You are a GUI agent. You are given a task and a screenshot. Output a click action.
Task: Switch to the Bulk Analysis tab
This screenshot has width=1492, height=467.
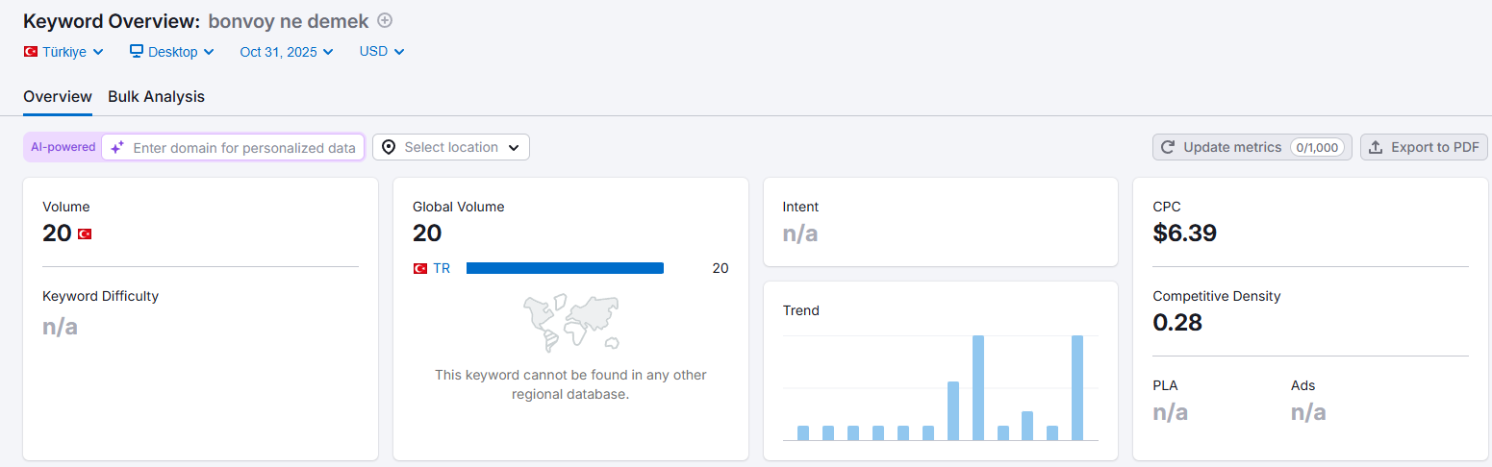coord(156,96)
